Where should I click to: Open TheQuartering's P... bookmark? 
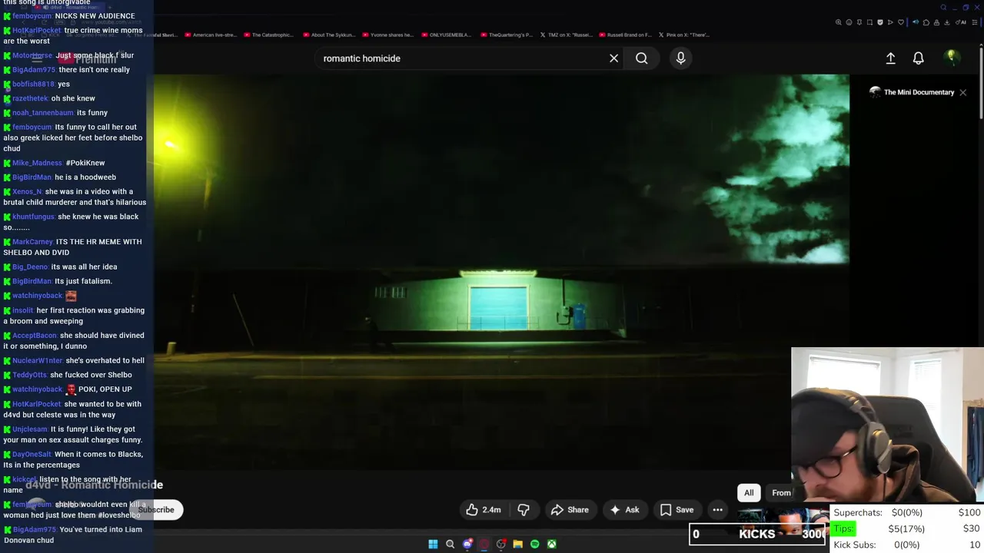(506, 35)
